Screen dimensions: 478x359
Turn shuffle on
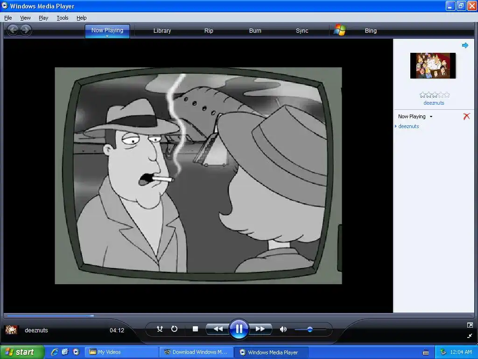tap(160, 329)
